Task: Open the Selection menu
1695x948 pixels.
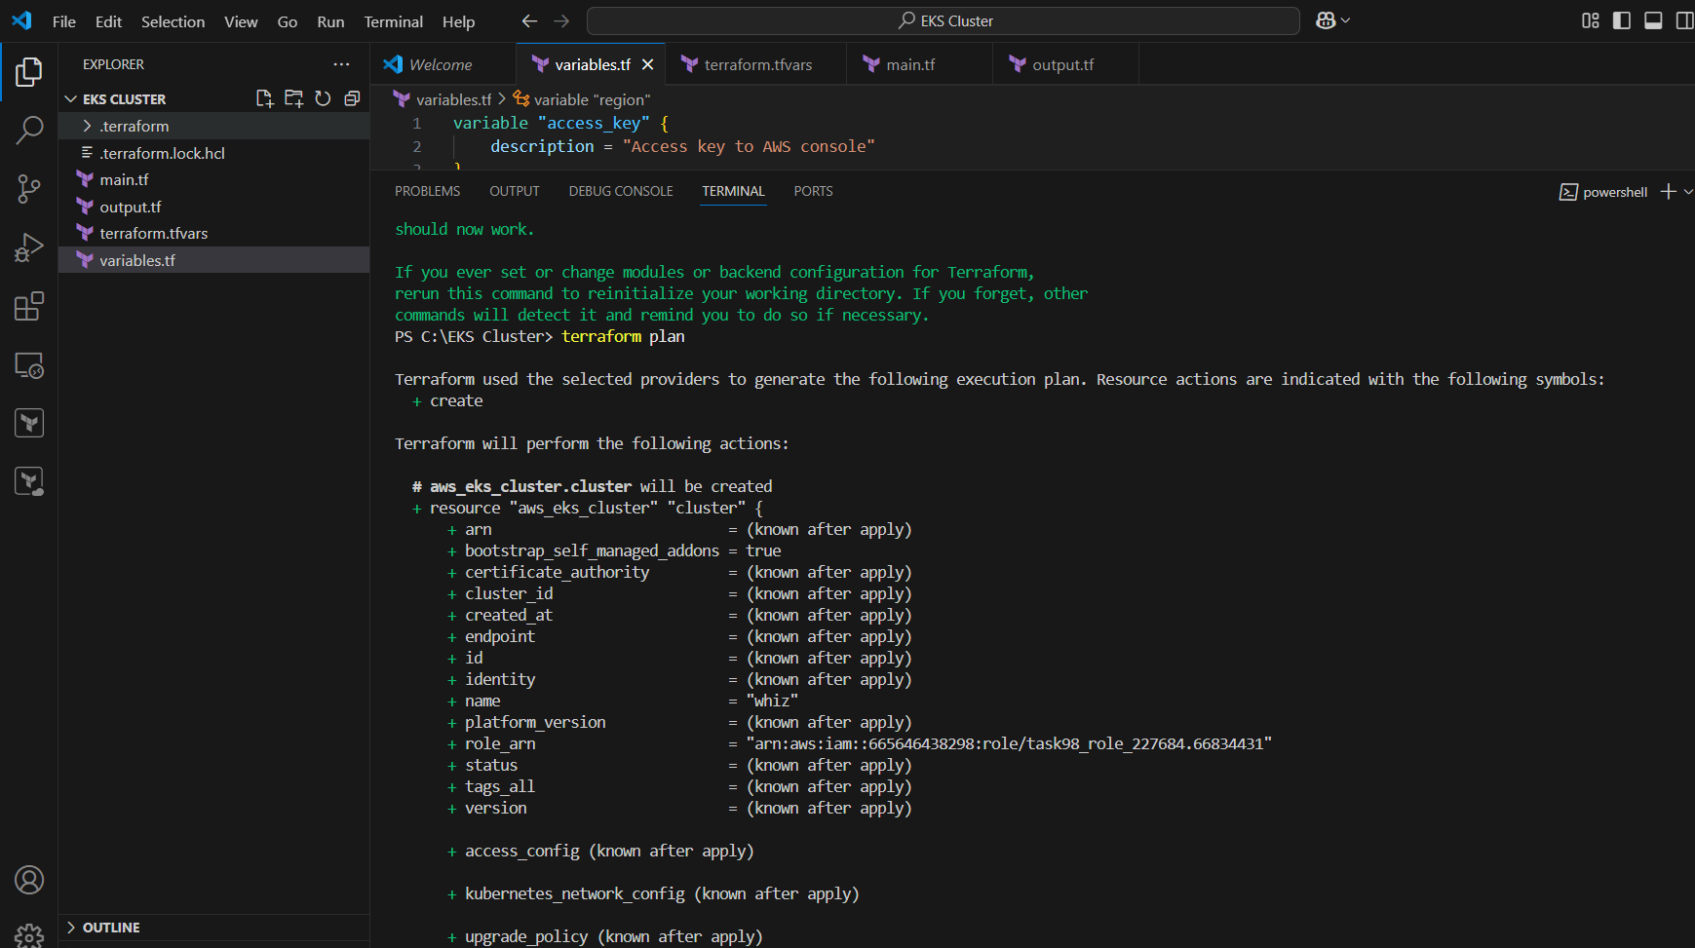Action: (x=173, y=21)
